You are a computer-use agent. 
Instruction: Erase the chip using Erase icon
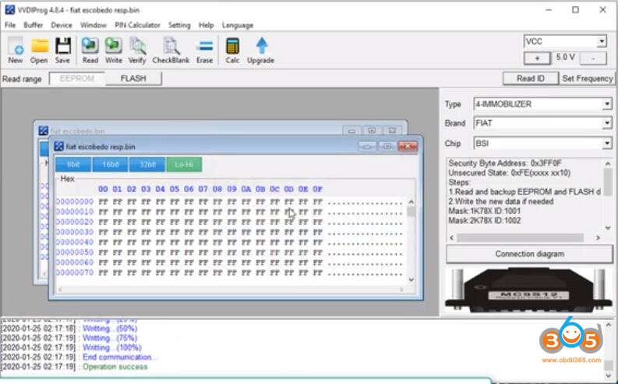(205, 49)
